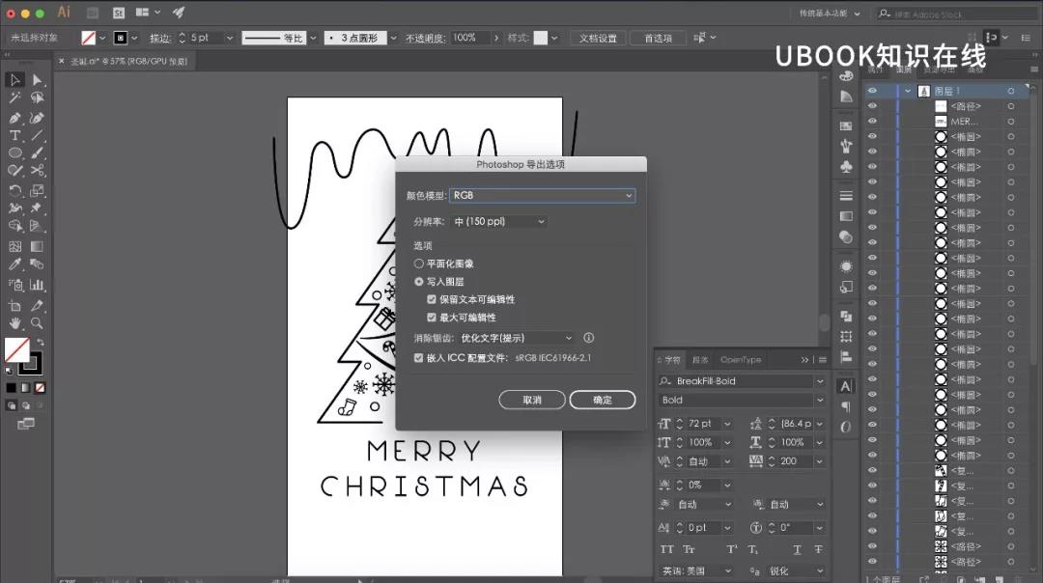The image size is (1043, 583).
Task: Open the 颜色模型 RGB dropdown
Action: pos(542,195)
